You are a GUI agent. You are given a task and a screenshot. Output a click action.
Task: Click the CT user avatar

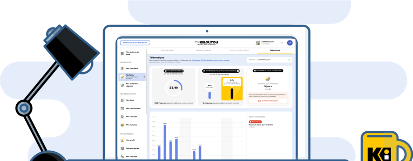(x=290, y=43)
